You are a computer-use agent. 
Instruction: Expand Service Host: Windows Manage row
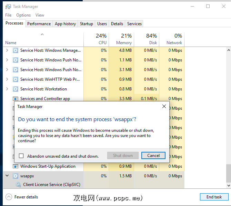tap(7, 50)
